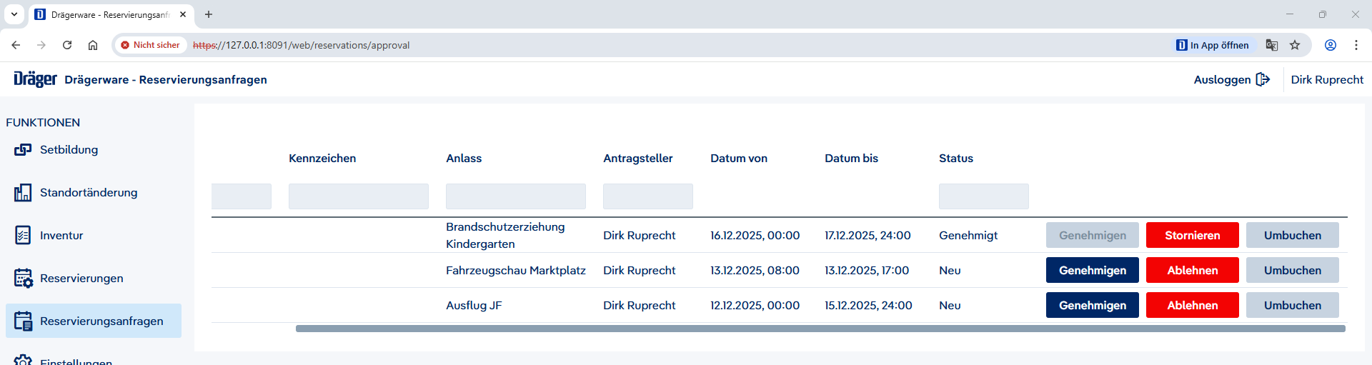The width and height of the screenshot is (1372, 365).
Task: Click the horizontal table scrollbar
Action: click(x=820, y=329)
